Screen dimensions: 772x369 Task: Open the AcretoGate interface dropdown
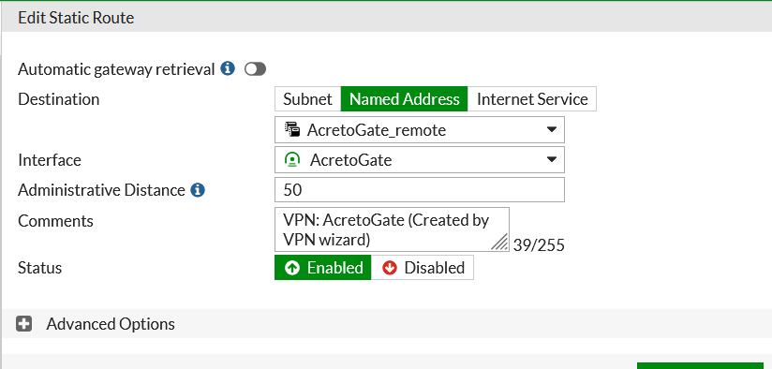[420, 160]
